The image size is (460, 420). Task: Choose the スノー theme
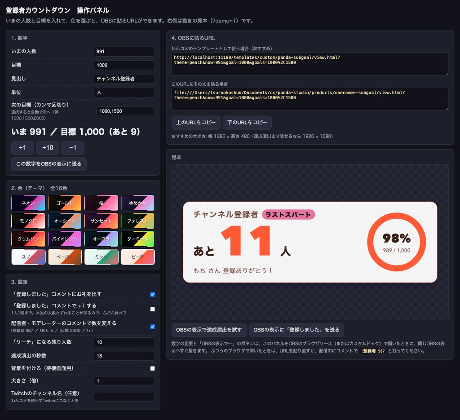28,256
